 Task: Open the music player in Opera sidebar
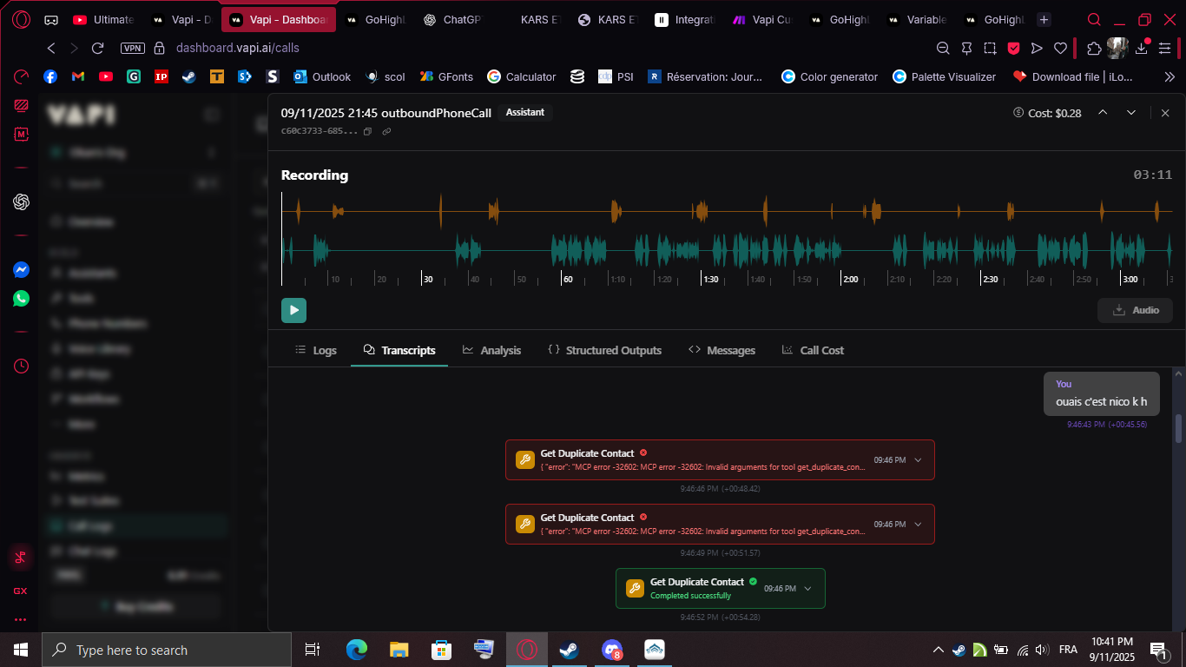[21, 558]
